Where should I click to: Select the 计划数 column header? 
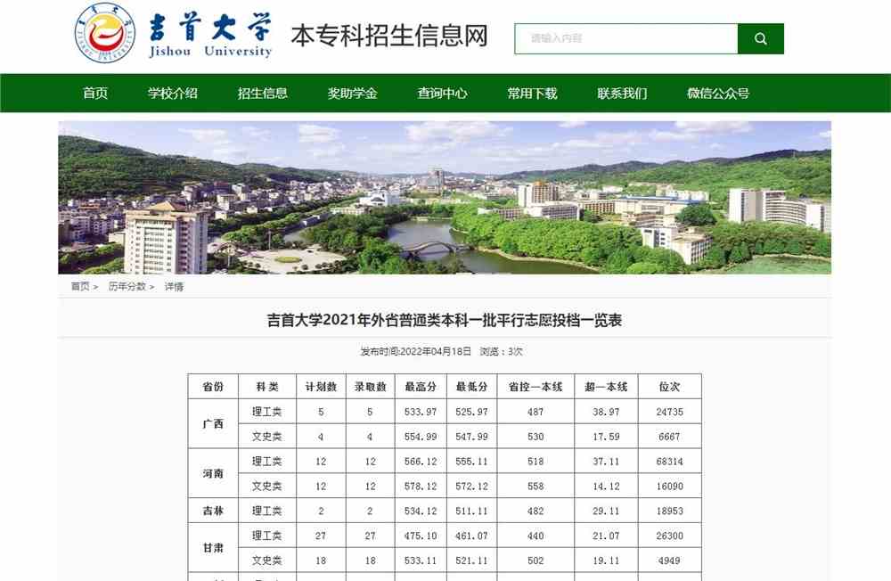click(321, 387)
